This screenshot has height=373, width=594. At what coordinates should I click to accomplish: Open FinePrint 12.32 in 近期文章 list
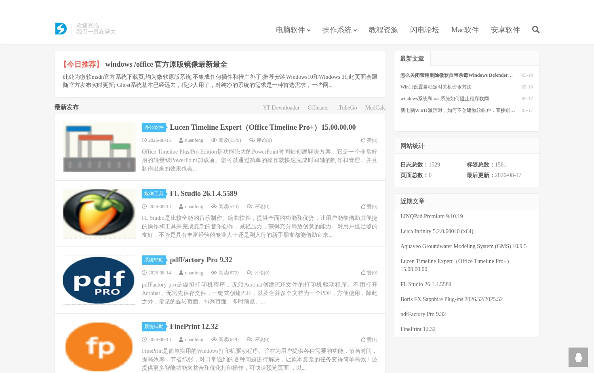point(418,329)
